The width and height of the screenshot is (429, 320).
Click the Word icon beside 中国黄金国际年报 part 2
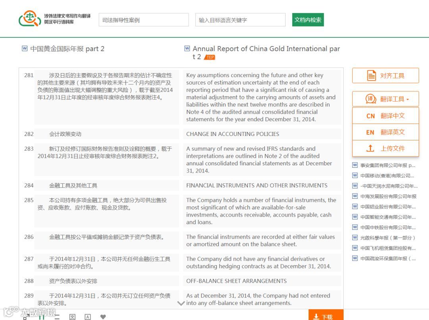coord(25,48)
